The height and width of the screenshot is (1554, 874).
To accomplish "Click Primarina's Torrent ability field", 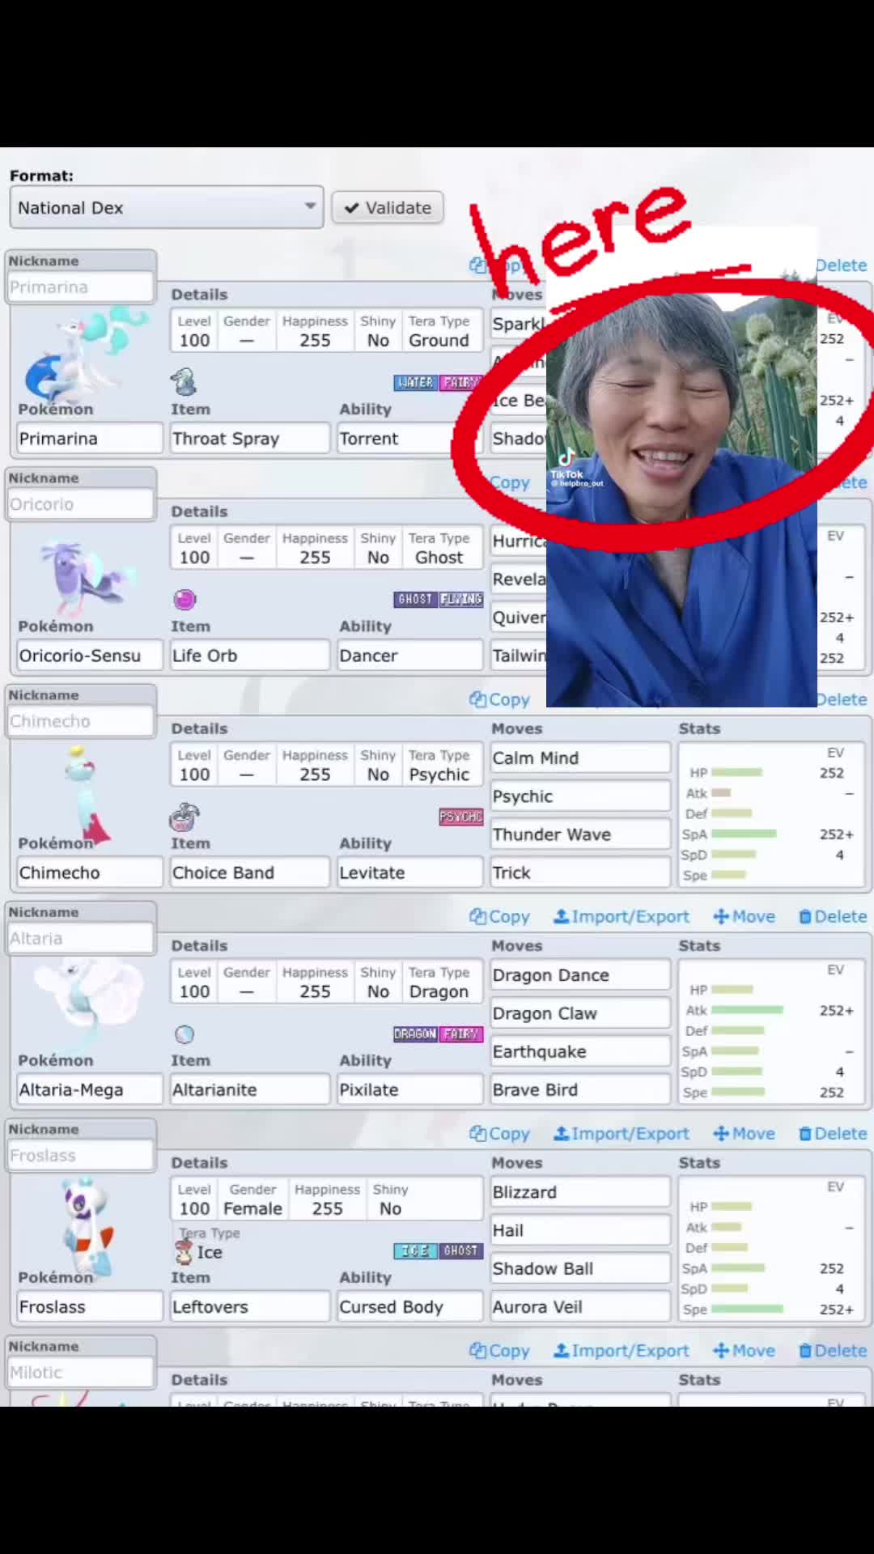I will tap(410, 439).
